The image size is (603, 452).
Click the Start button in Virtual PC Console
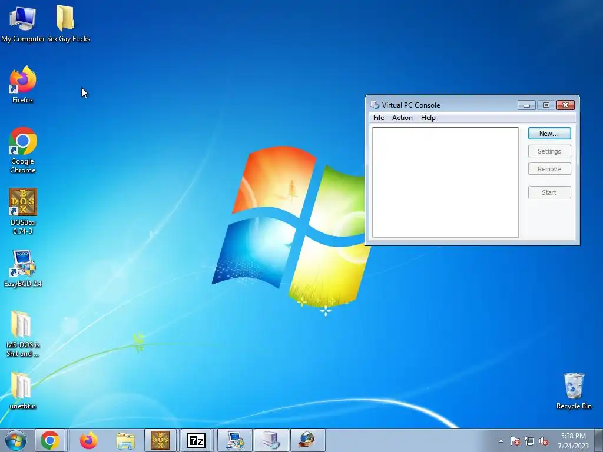549,192
